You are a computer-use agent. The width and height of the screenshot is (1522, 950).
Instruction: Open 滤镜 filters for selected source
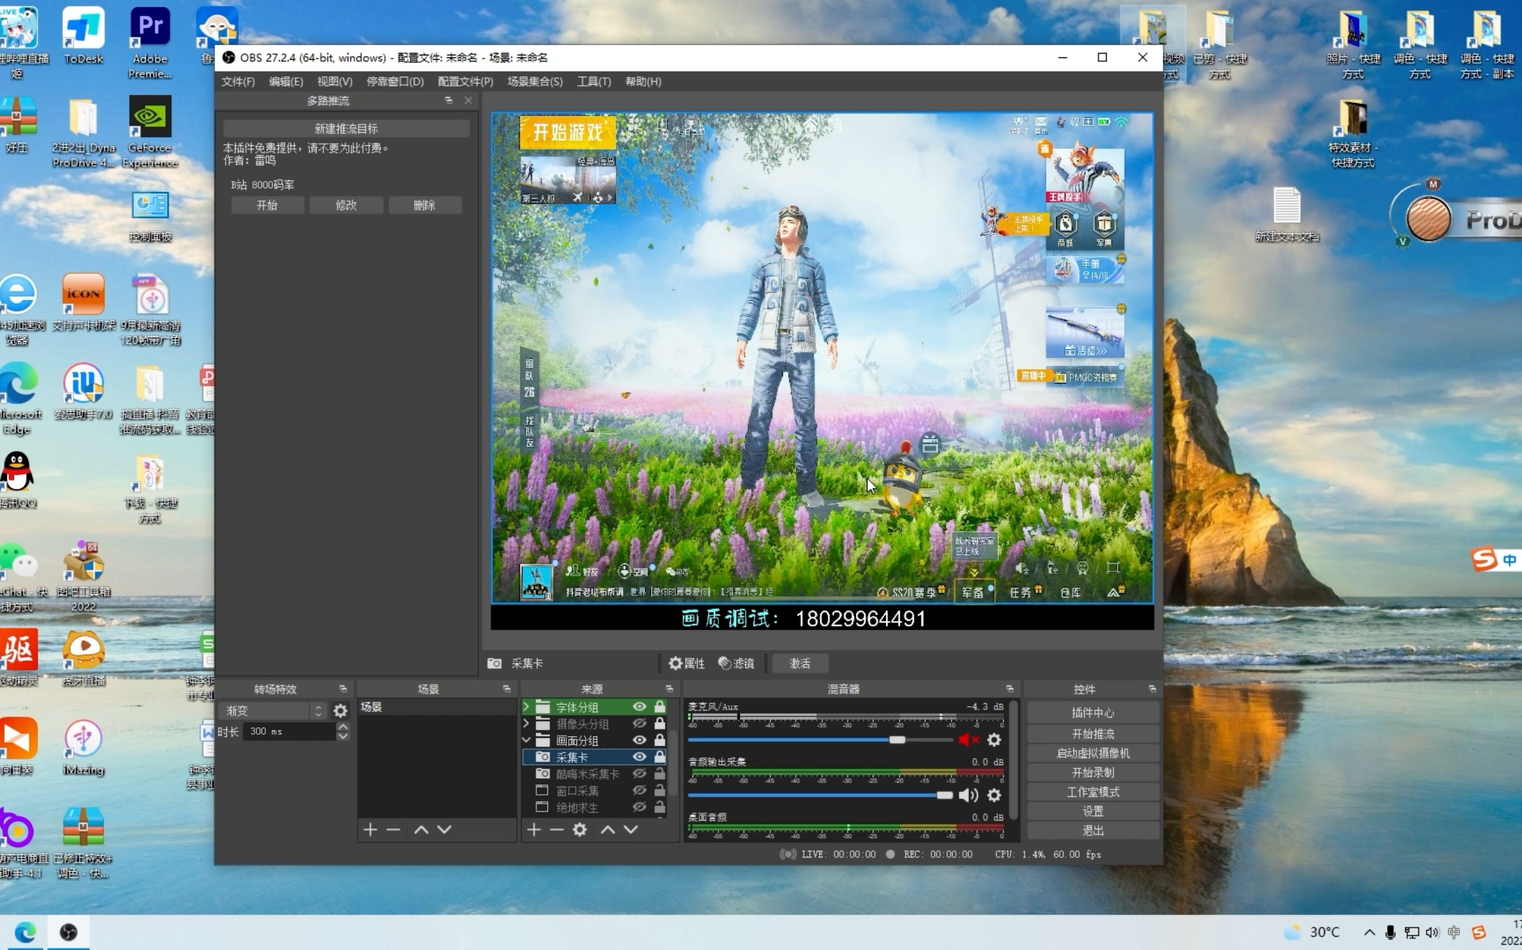(736, 664)
